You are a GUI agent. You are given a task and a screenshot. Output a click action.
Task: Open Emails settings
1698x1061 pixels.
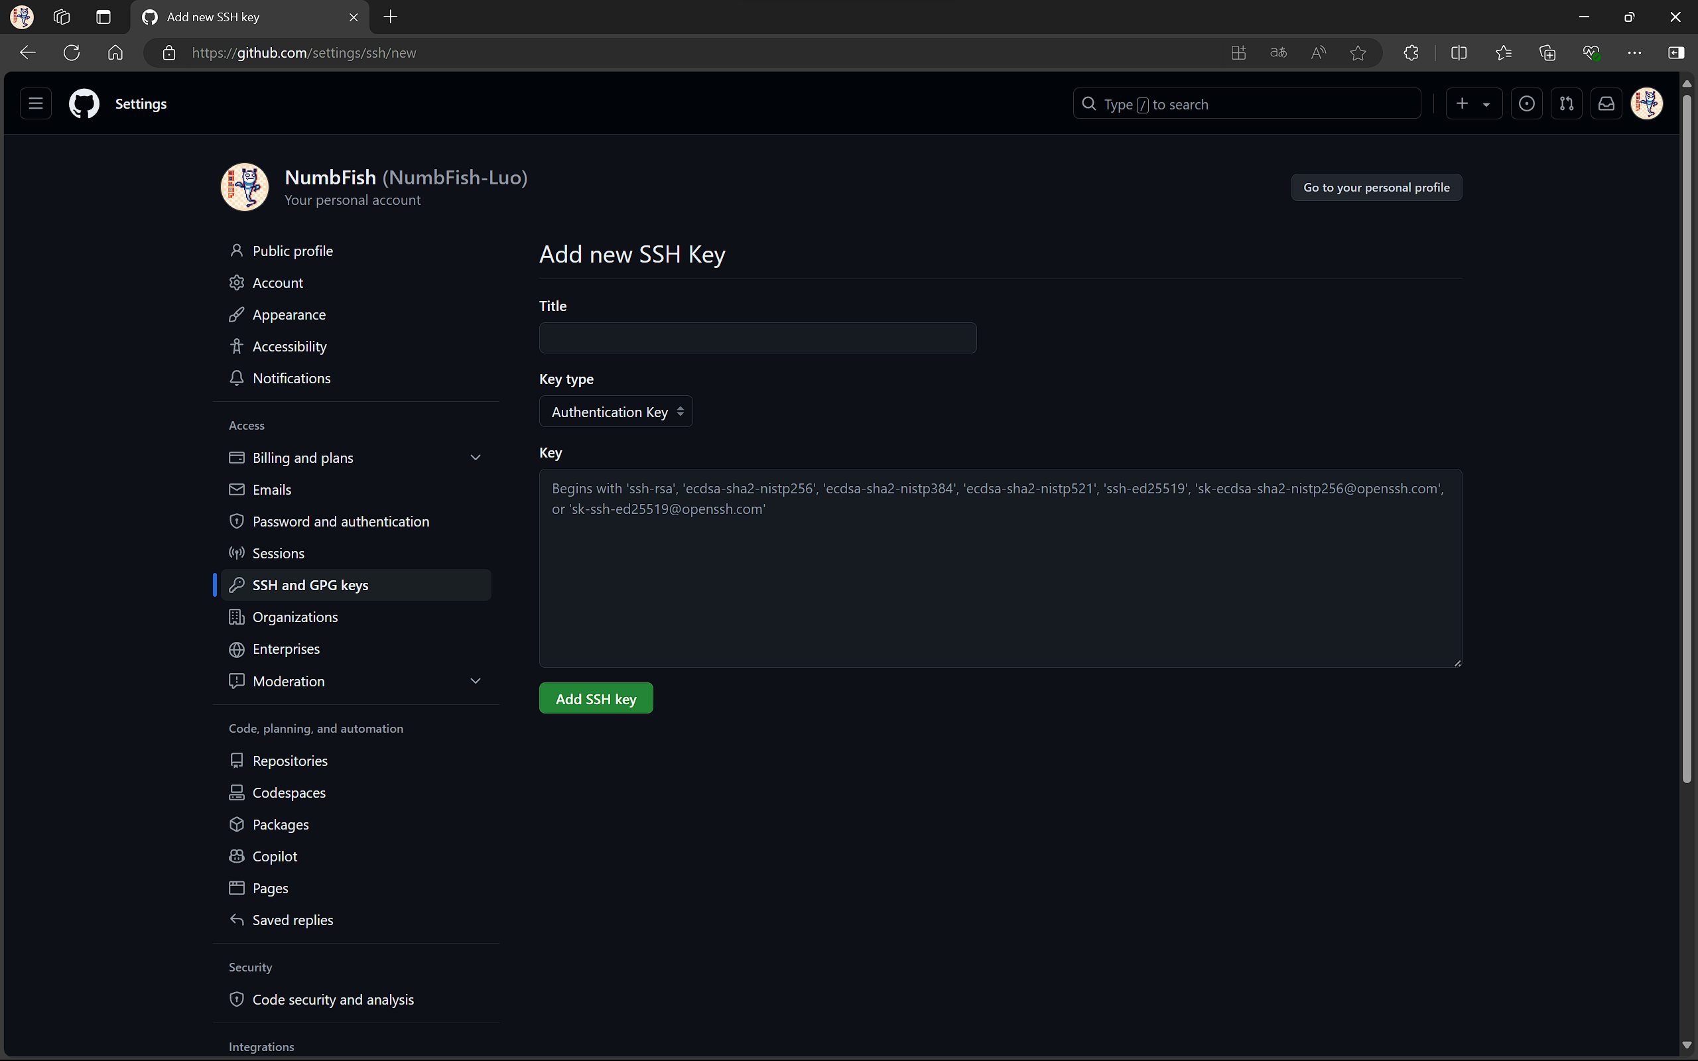[356, 490]
